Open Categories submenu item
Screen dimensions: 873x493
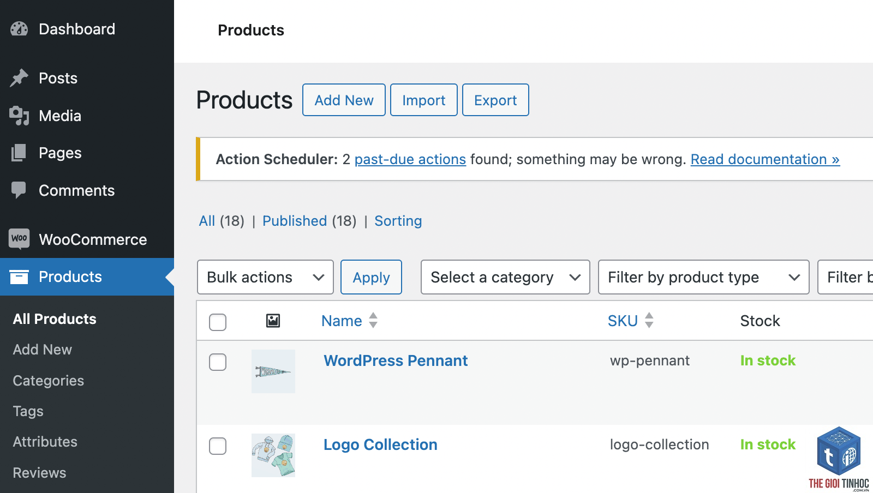(x=49, y=381)
